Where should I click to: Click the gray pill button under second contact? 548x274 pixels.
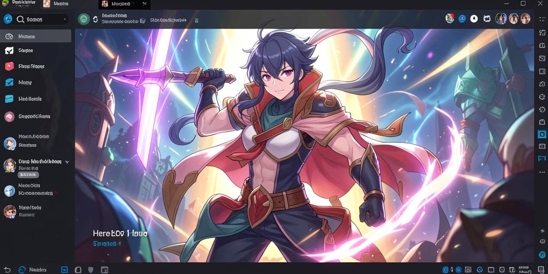coord(28,174)
